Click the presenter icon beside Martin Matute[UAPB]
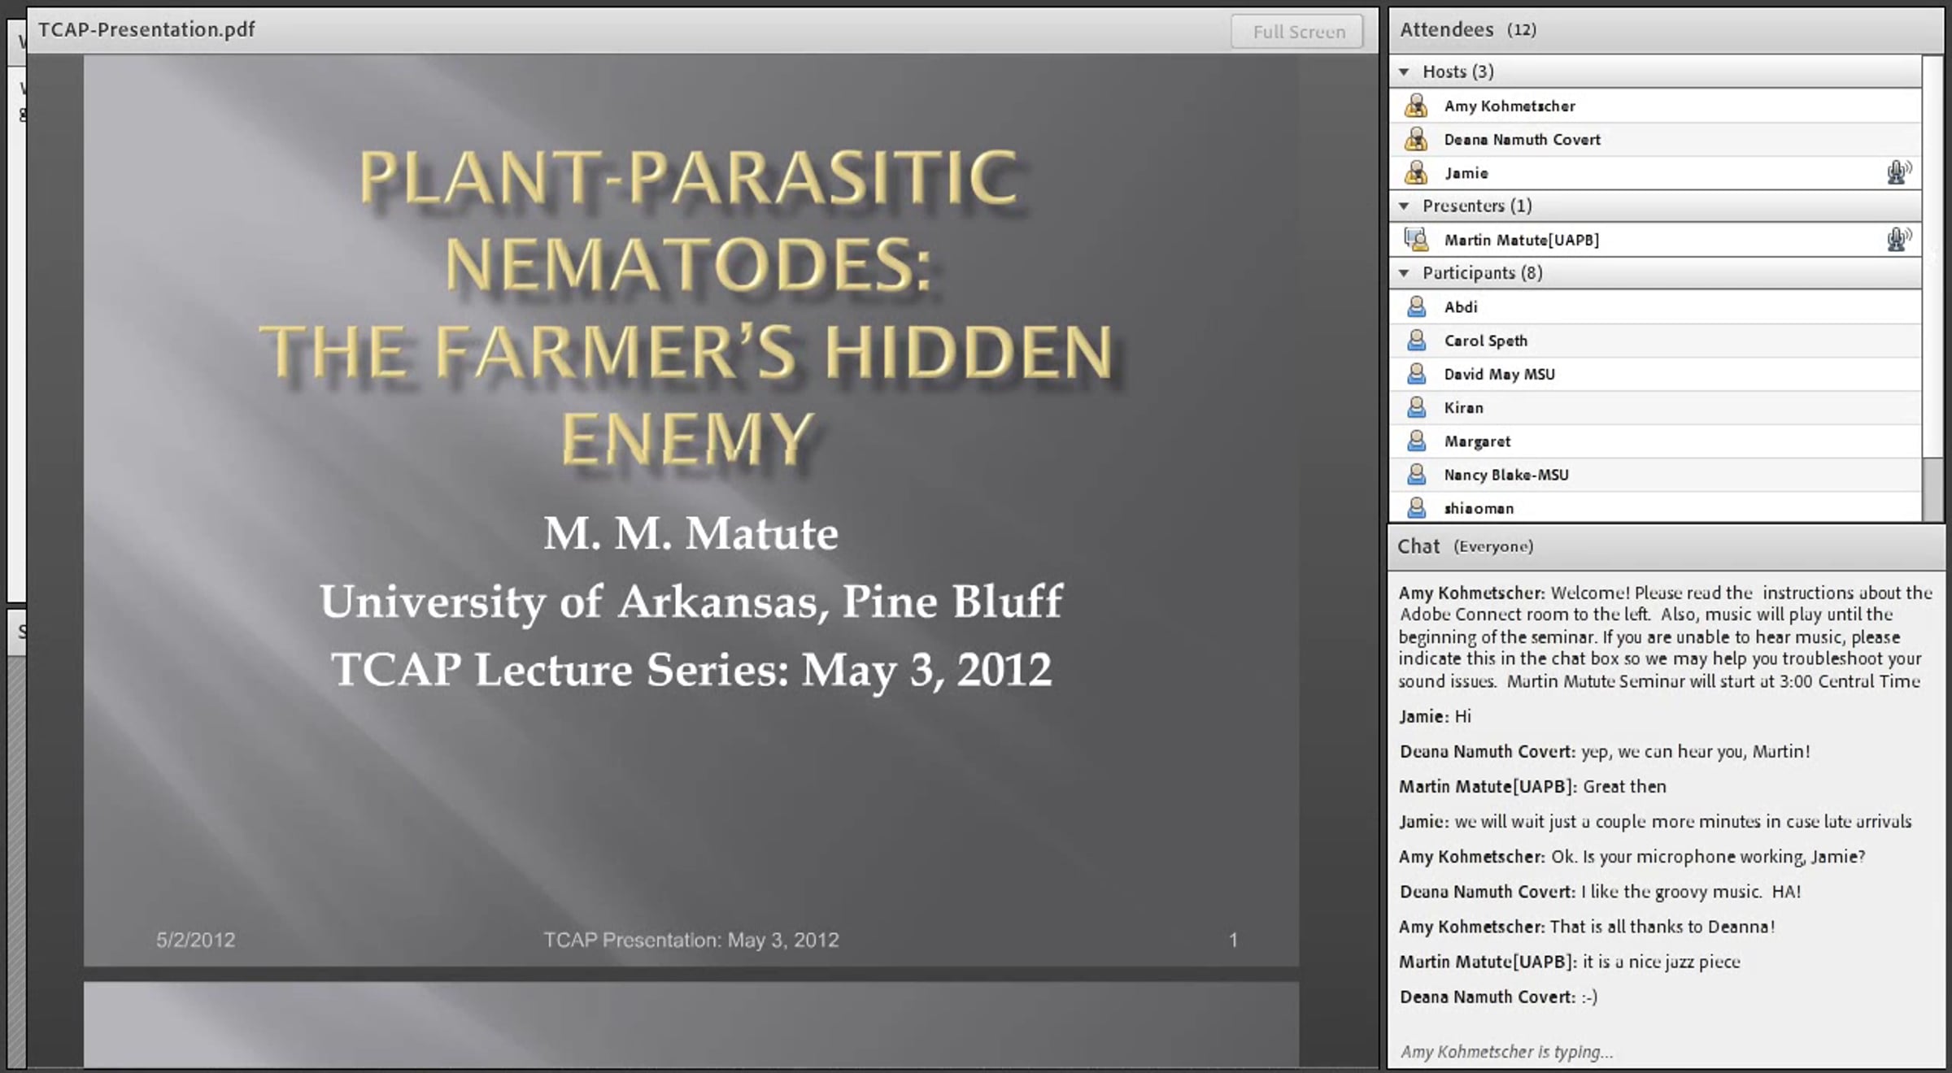This screenshot has height=1073, width=1952. (x=1416, y=239)
